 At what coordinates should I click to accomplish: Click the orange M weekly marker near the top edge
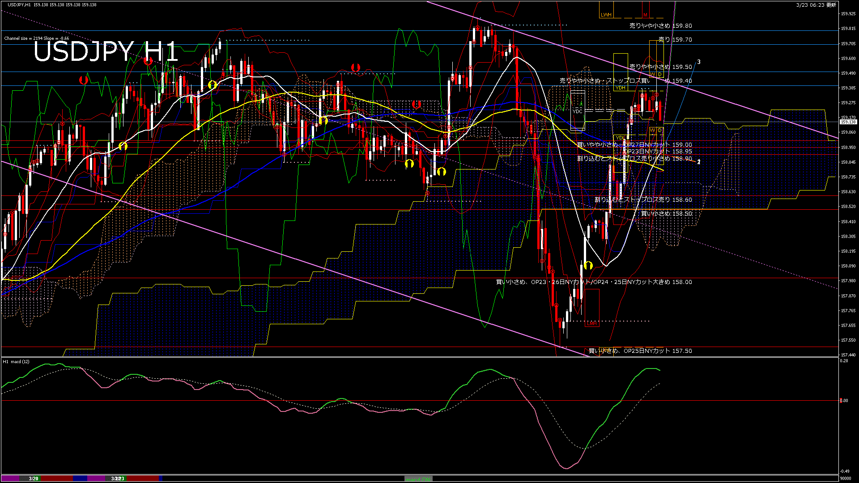645,15
